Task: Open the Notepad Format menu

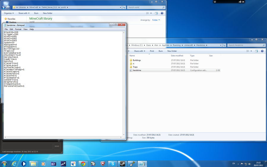Action: 18,29
